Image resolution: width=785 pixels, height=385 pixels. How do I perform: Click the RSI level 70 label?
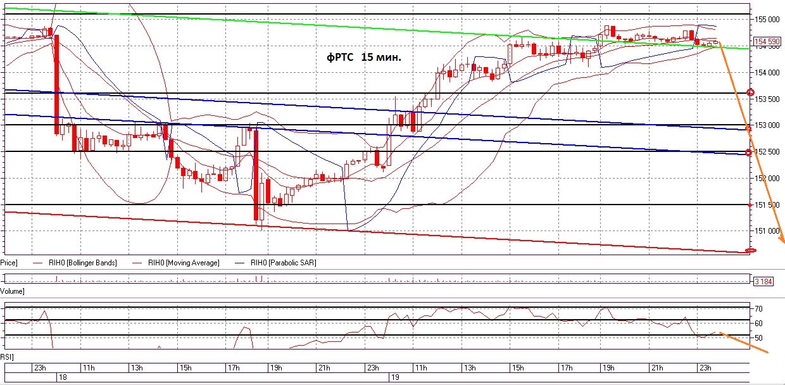(x=758, y=309)
